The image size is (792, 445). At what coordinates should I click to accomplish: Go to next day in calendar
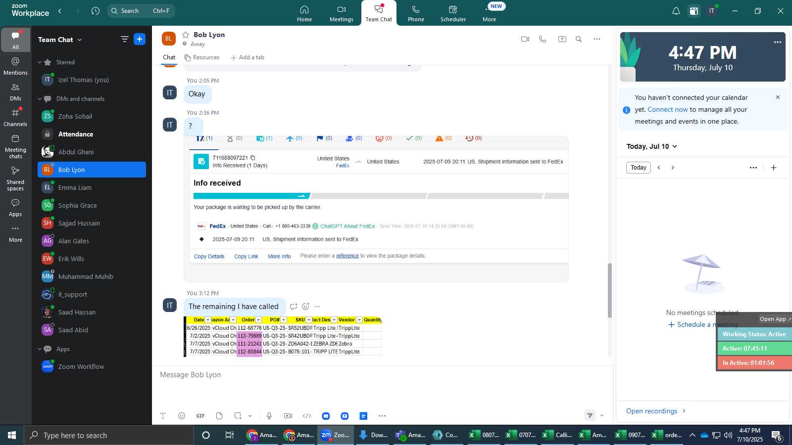tap(673, 168)
